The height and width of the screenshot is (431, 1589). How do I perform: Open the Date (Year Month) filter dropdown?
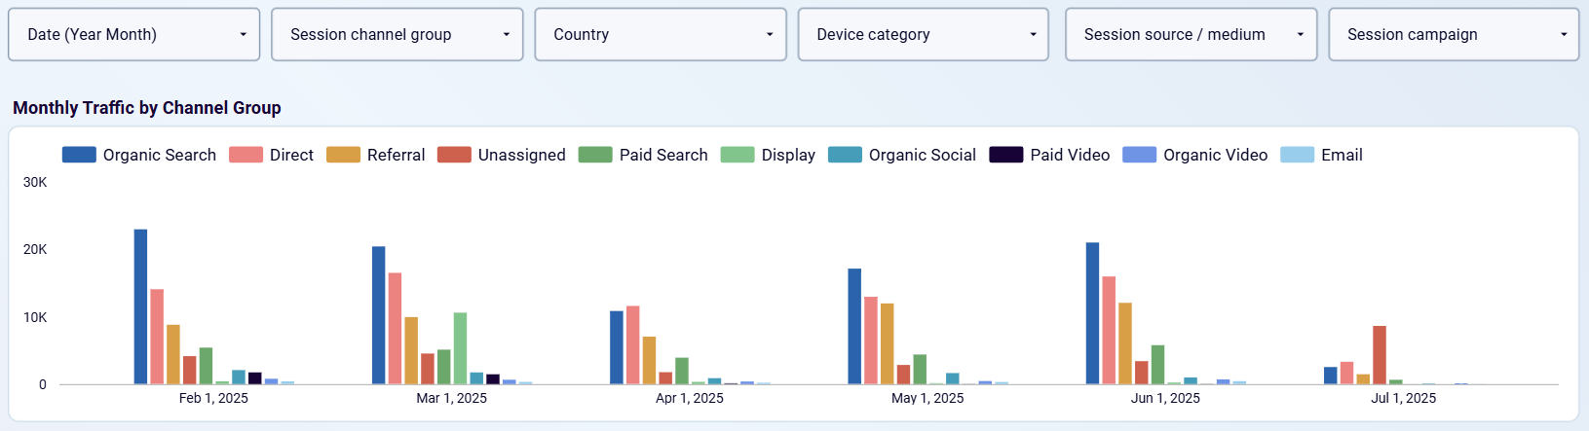tap(134, 35)
